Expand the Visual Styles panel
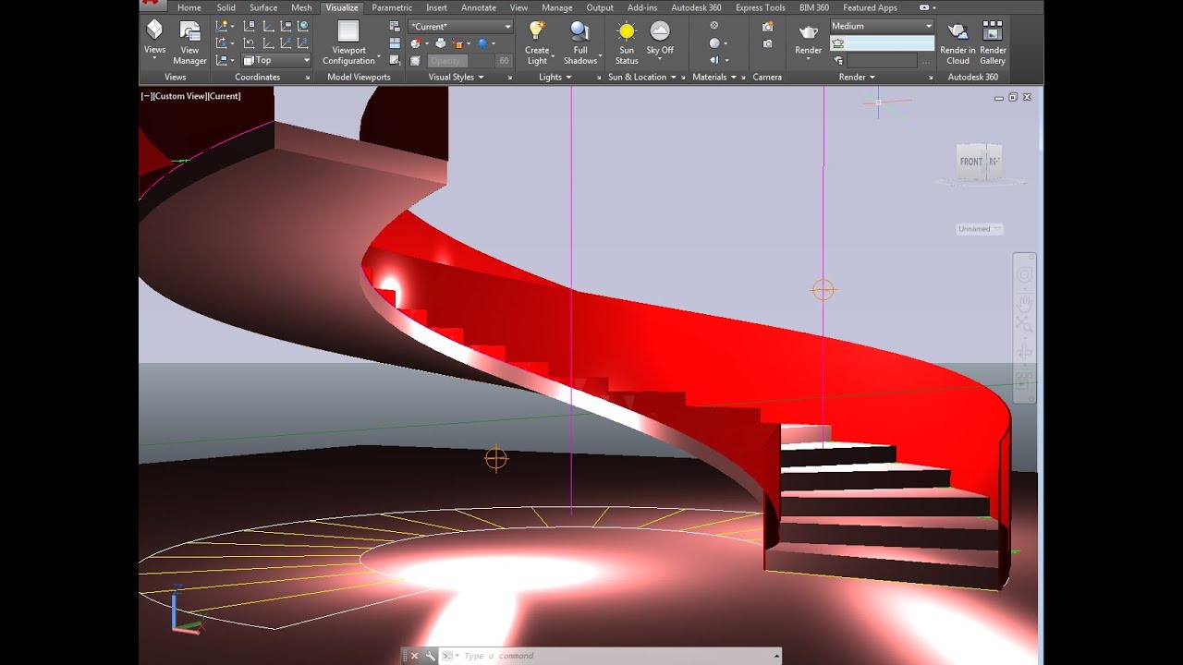This screenshot has height=665, width=1183. (457, 78)
